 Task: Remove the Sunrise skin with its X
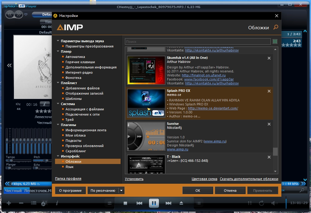click(x=269, y=124)
